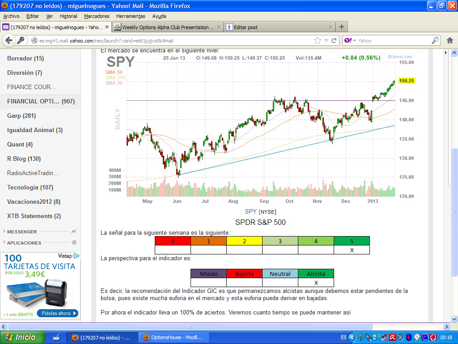Click the search magnifier in Yahoo box
Viewport: 458px width, 344px height.
coord(435,40)
